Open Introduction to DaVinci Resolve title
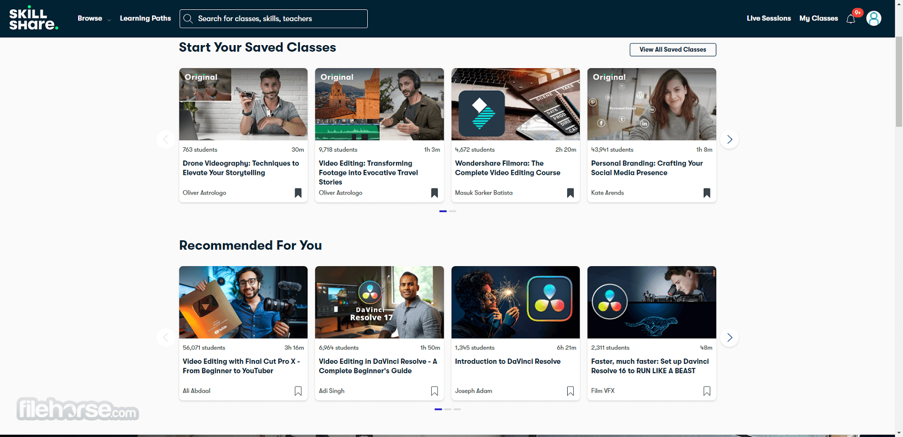 [508, 361]
